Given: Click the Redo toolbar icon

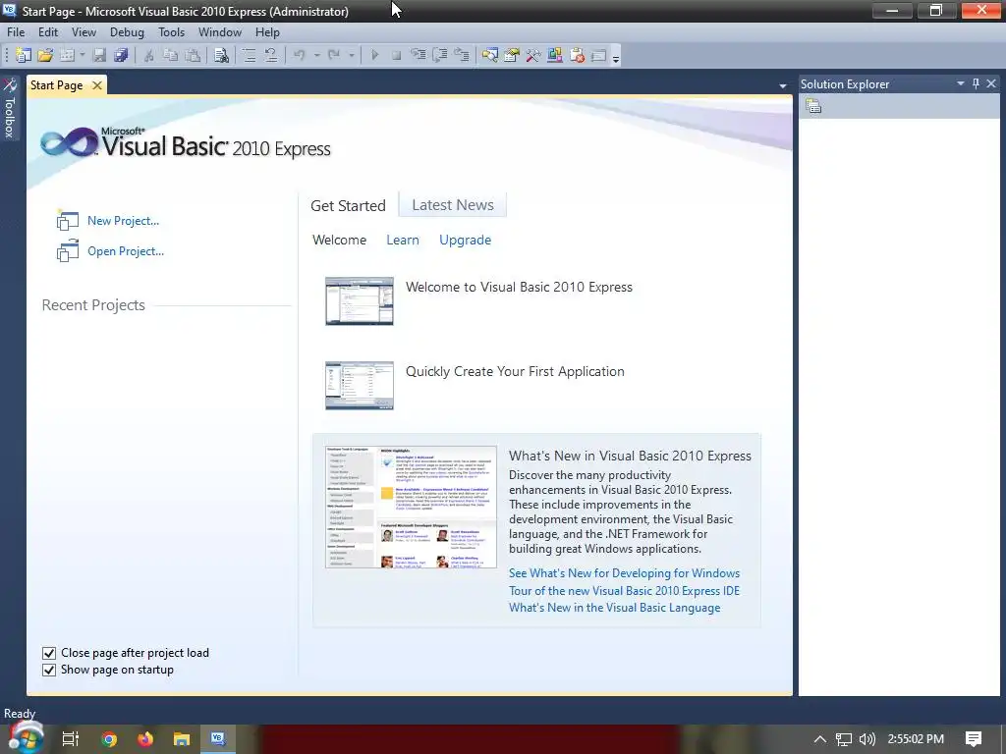Looking at the screenshot, I should 334,55.
